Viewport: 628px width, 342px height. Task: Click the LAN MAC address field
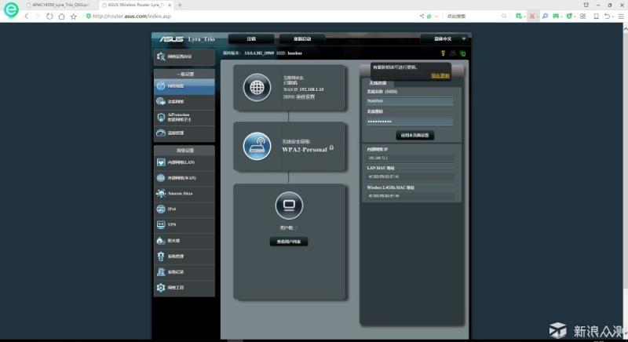tap(410, 176)
